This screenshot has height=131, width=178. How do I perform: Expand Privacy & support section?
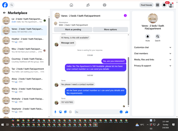click(x=153, y=66)
